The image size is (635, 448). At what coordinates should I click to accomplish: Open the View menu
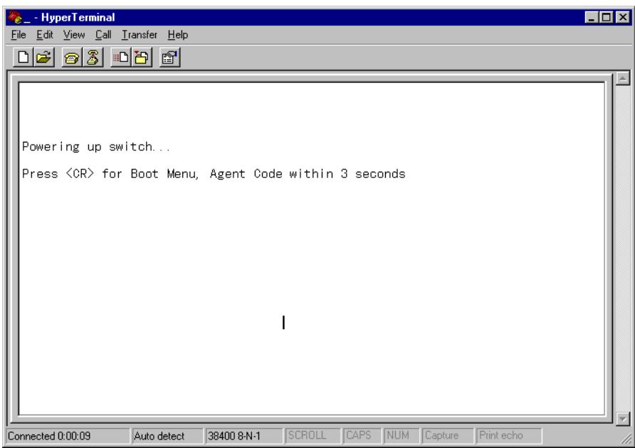[74, 35]
